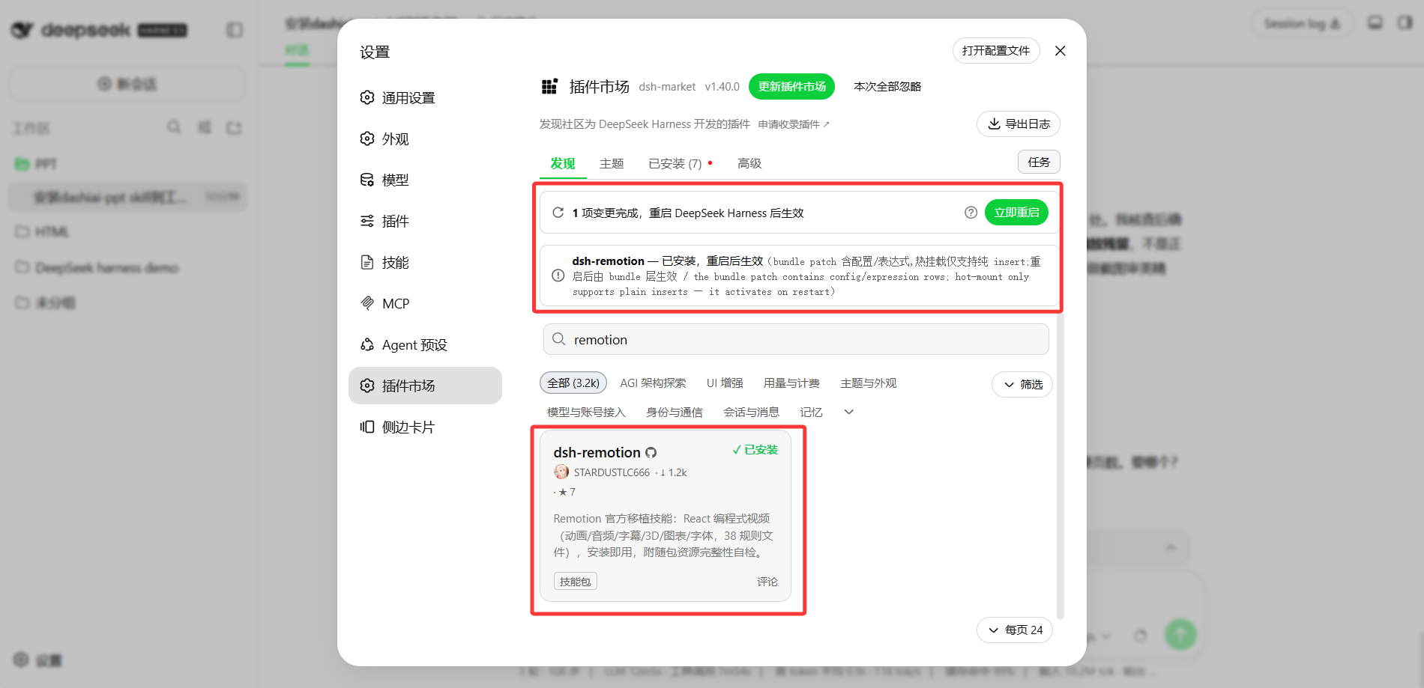The image size is (1424, 688).
Task: Open 每页 24 page size dropdown
Action: point(1015,630)
